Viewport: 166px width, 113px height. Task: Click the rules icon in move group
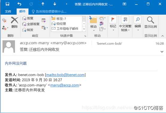point(102,18)
